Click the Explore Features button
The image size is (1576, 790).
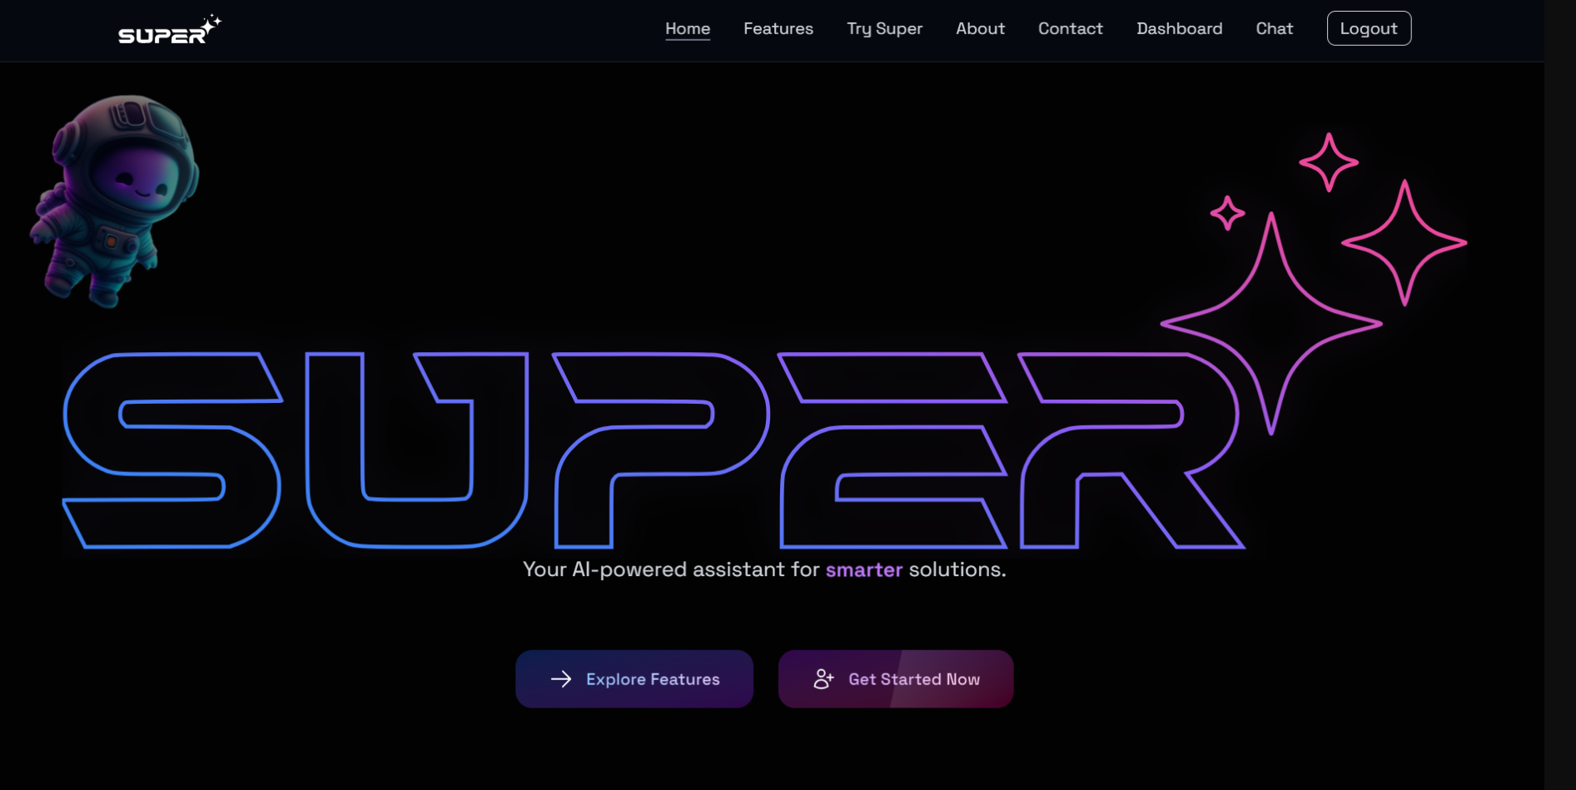634,679
